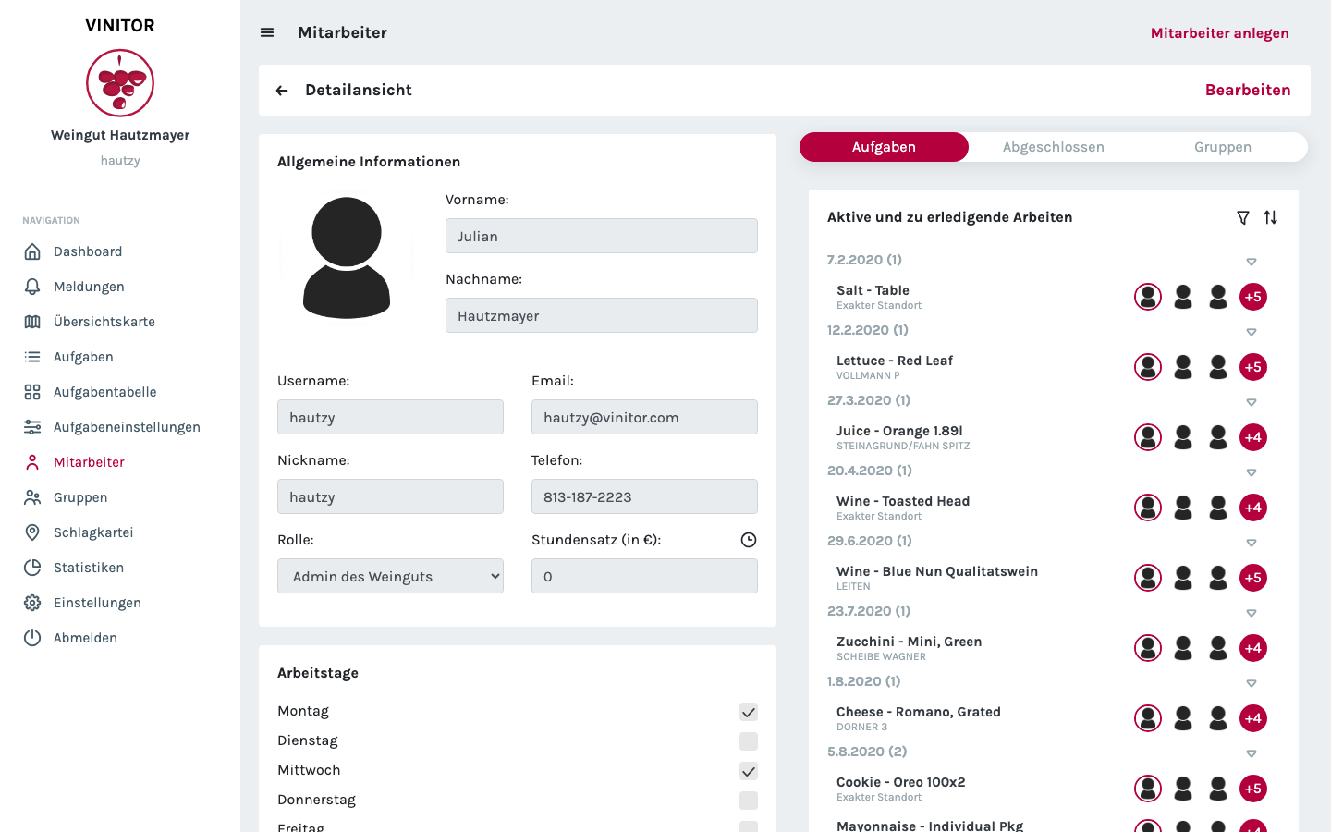Click the +5 badge on Salt - Table
Image resolution: width=1331 pixels, height=832 pixels.
[x=1253, y=297]
